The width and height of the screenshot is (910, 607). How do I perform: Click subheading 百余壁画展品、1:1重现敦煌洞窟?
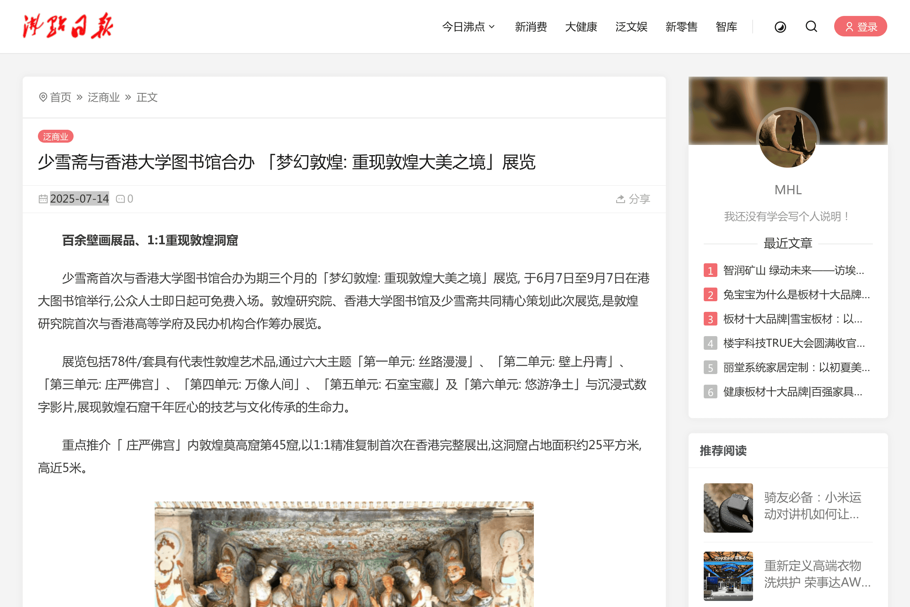[150, 241]
